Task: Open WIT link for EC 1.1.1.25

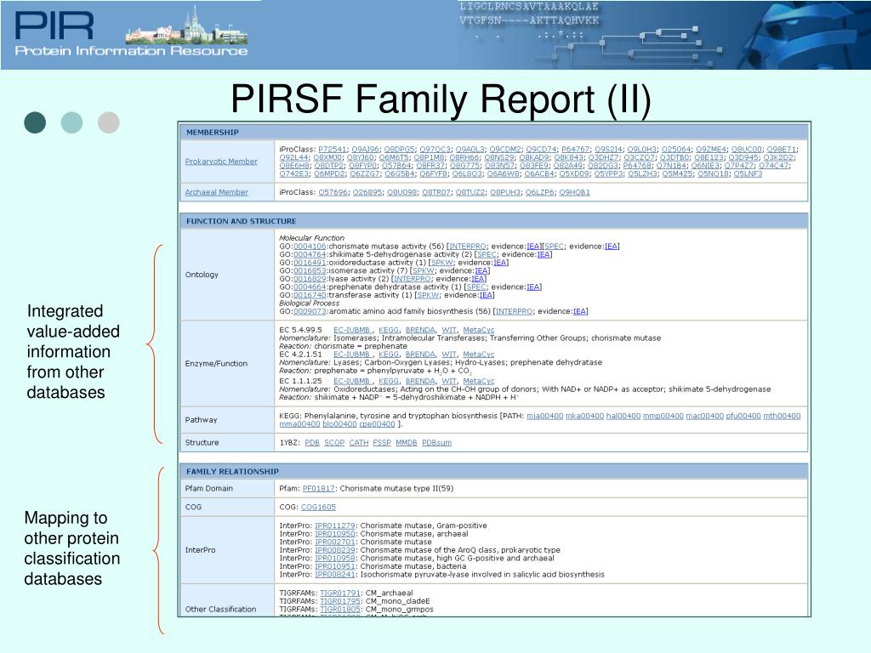Action: point(449,382)
